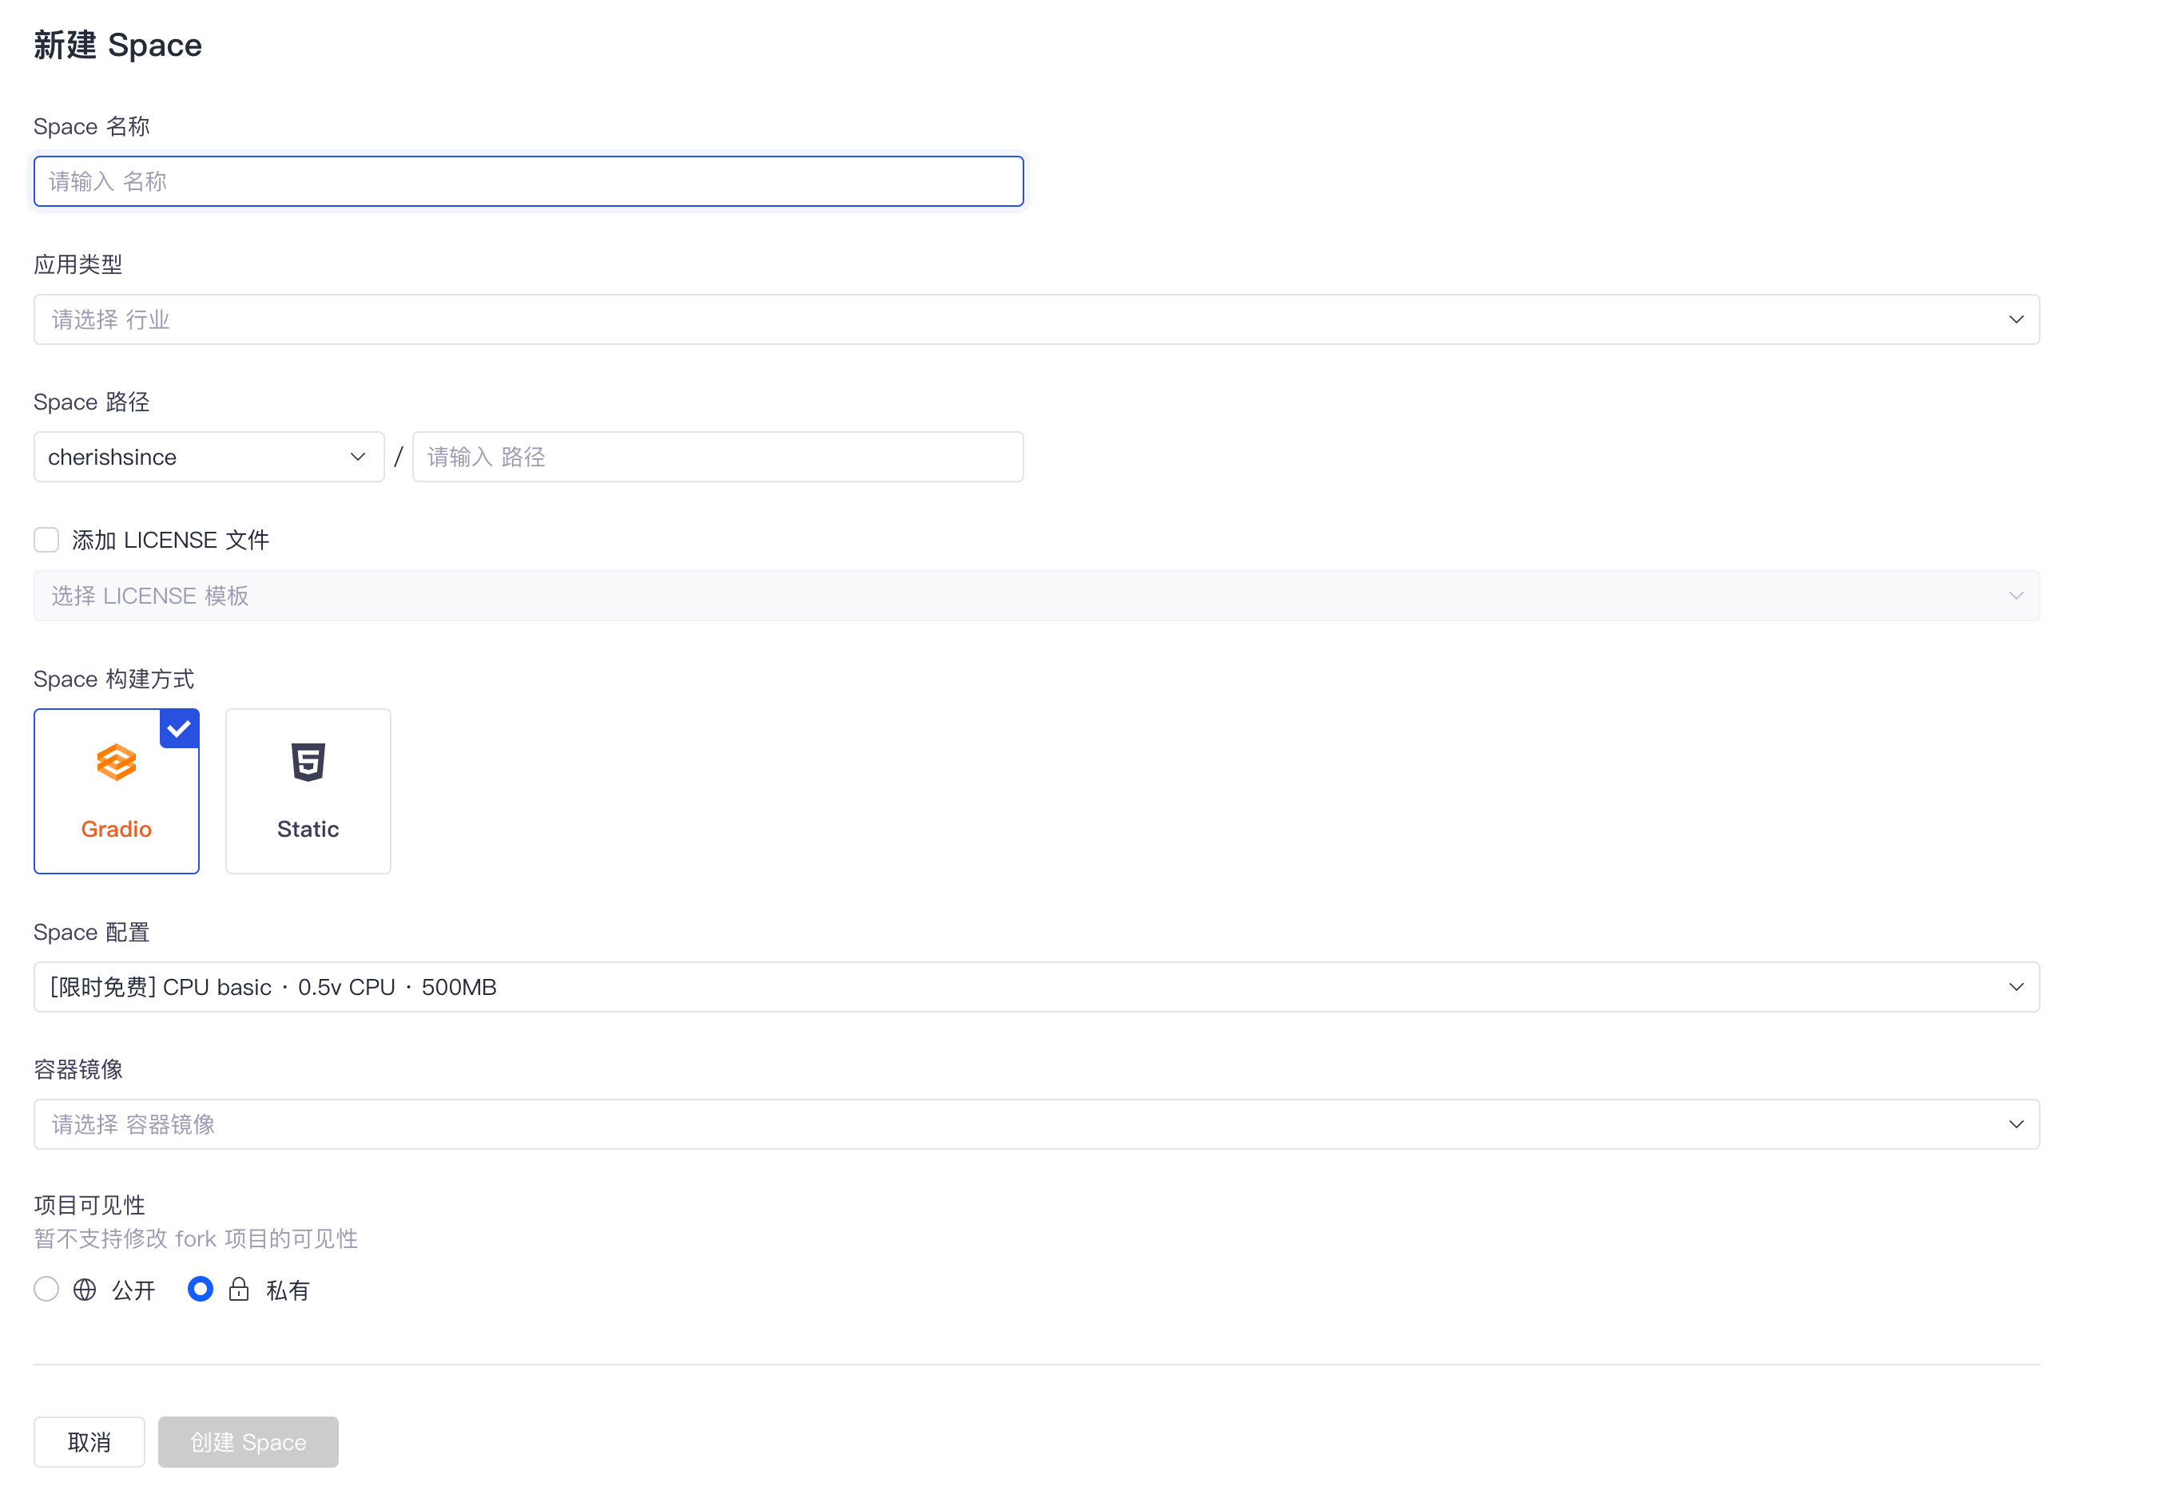Click the 创建 Space button
This screenshot has height=1490, width=2162.
[x=248, y=1441]
